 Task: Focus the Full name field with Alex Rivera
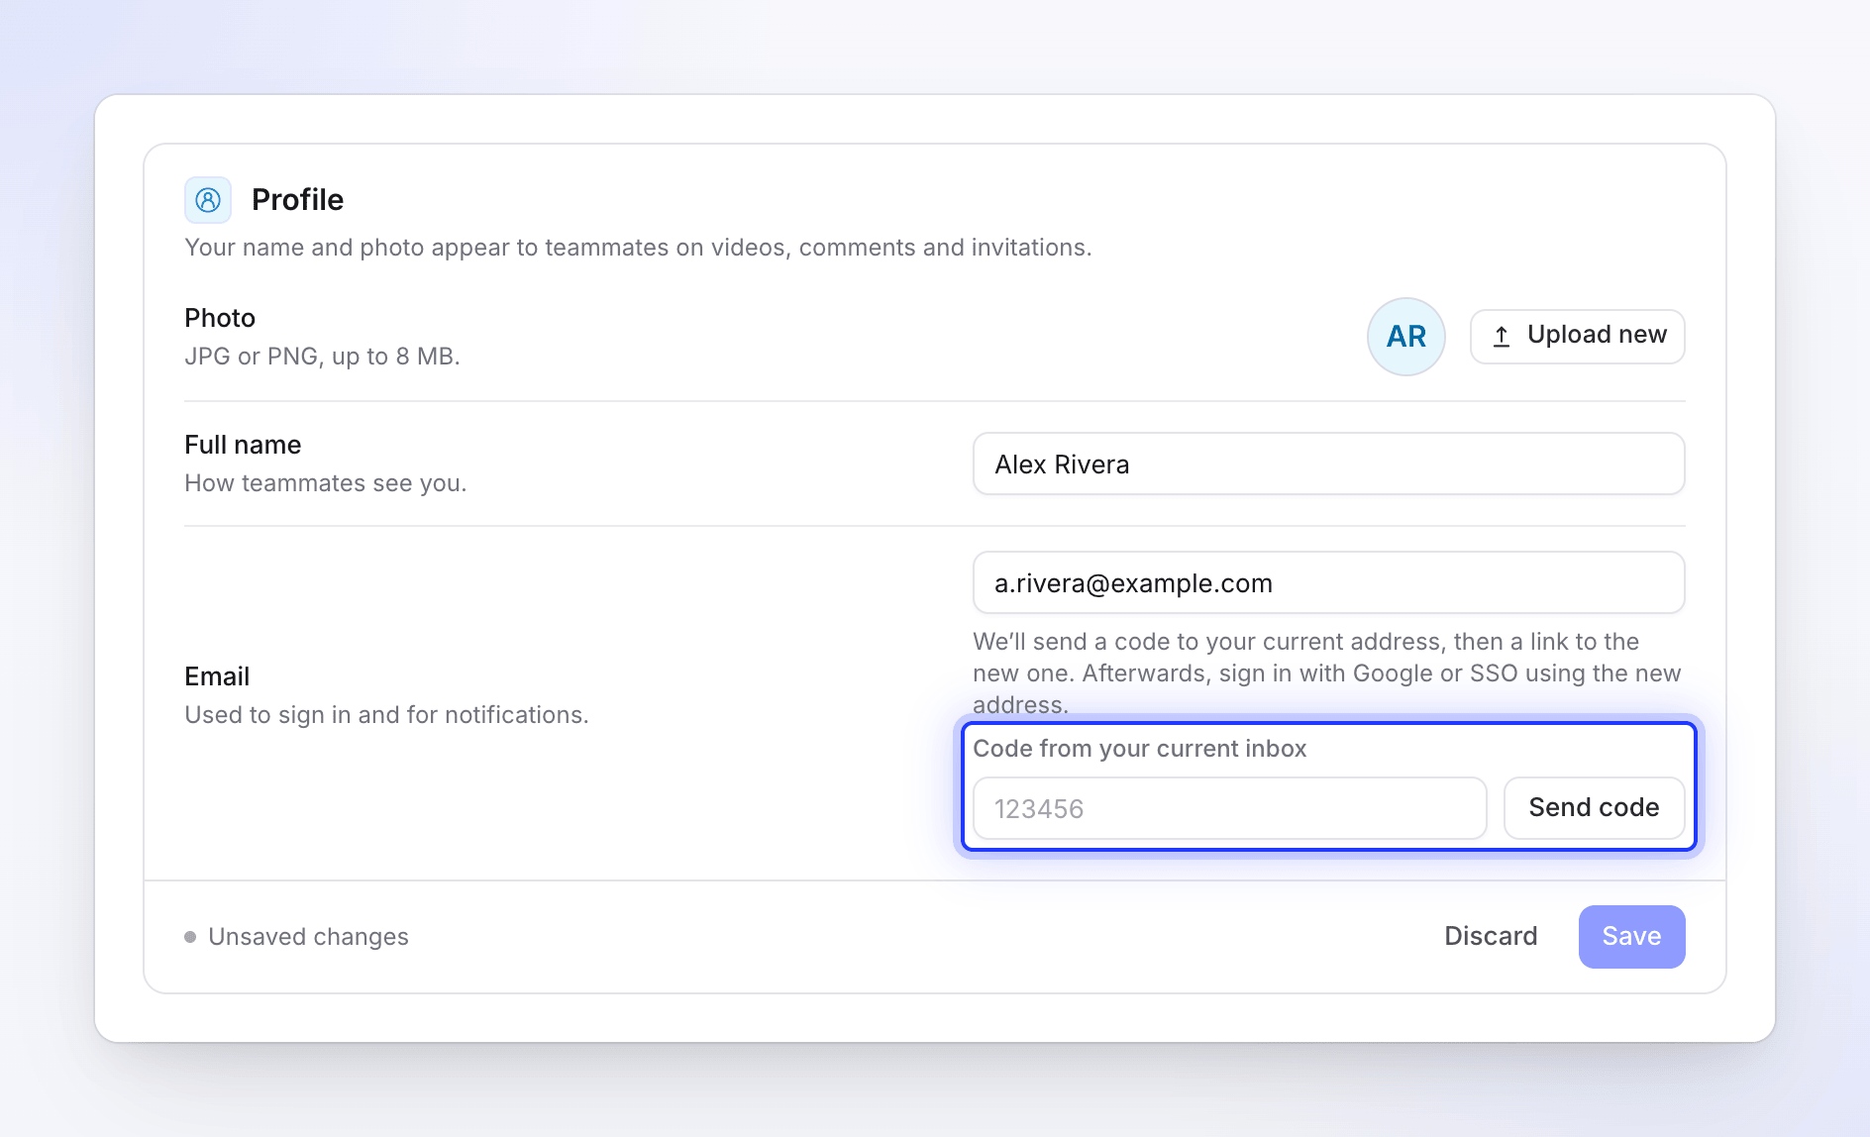(1328, 464)
